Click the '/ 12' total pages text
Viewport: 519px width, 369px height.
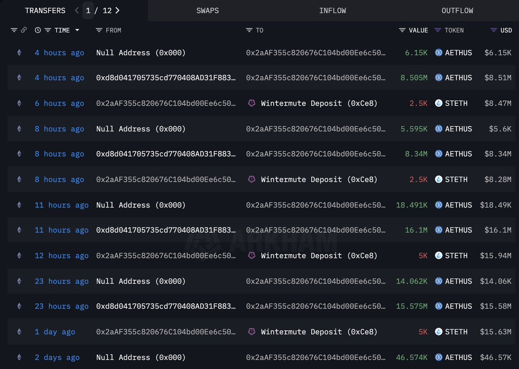pyautogui.click(x=103, y=10)
